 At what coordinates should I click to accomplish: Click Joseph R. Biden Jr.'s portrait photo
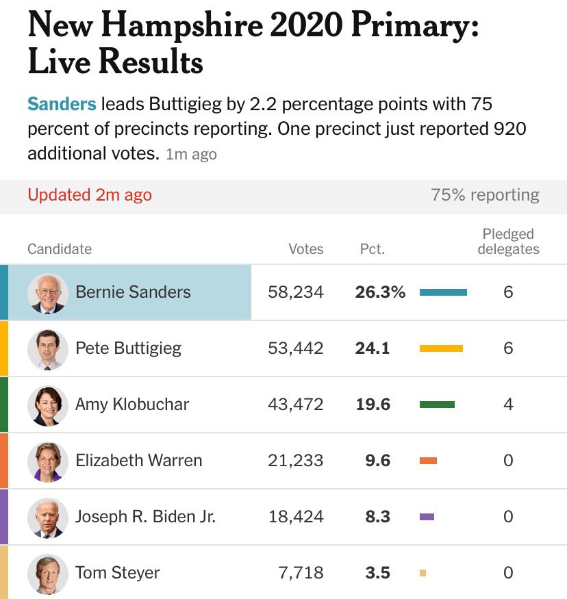[x=48, y=518]
